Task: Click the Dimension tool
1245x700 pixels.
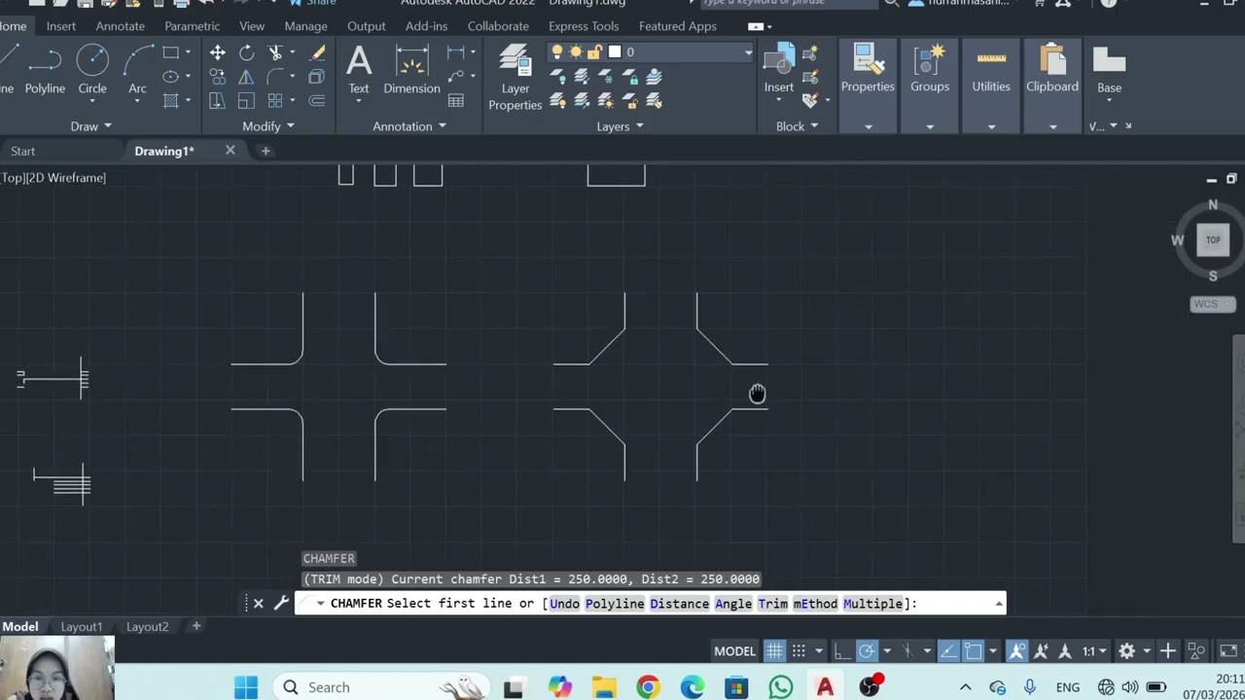Action: coord(411,70)
